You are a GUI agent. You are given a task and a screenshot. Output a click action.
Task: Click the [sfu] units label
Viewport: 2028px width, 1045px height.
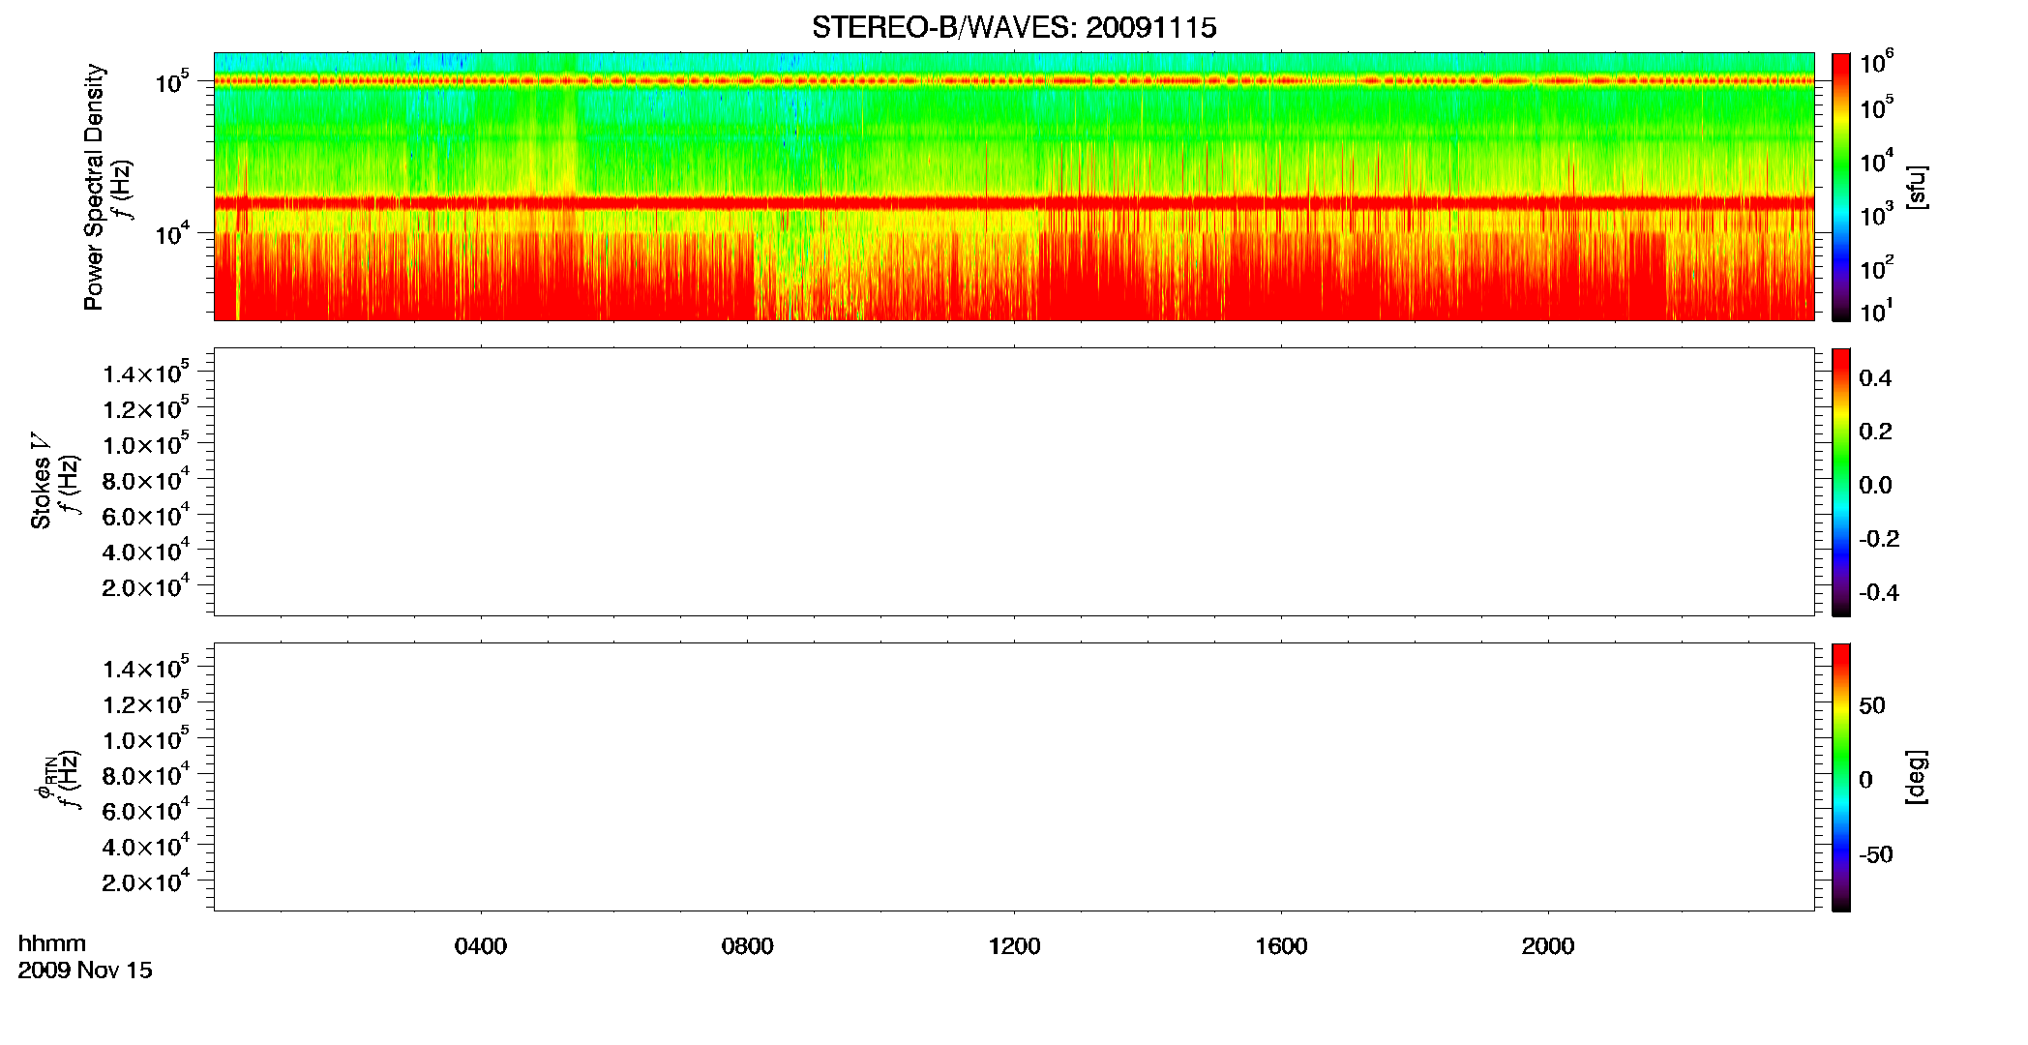1917,187
